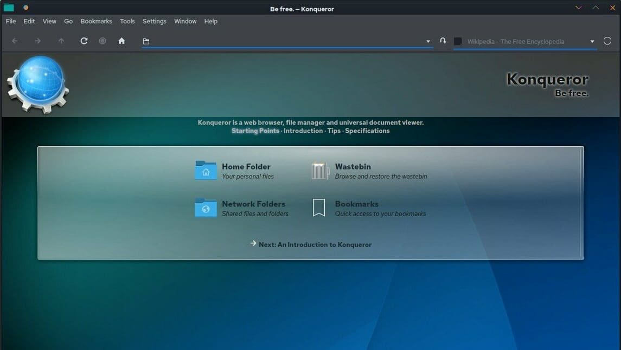Click the Network Folders title link
This screenshot has width=621, height=350.
253,204
